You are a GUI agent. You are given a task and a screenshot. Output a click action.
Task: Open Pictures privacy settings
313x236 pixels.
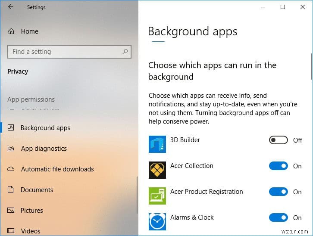click(x=32, y=211)
